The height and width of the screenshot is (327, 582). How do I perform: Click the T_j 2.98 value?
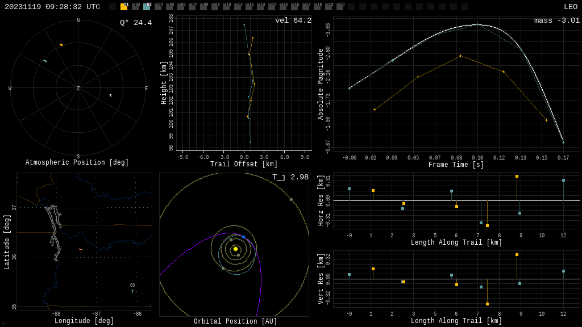click(x=290, y=177)
